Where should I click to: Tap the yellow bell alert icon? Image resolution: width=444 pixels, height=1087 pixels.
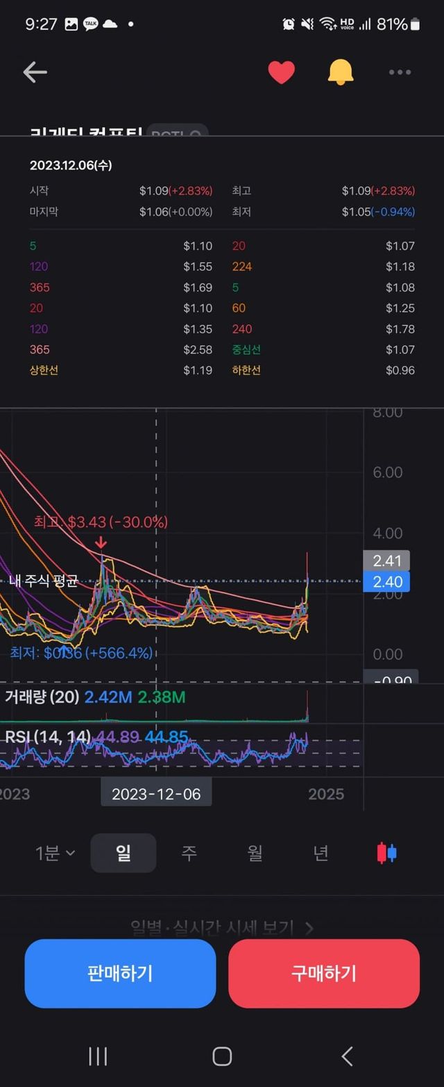pyautogui.click(x=340, y=72)
